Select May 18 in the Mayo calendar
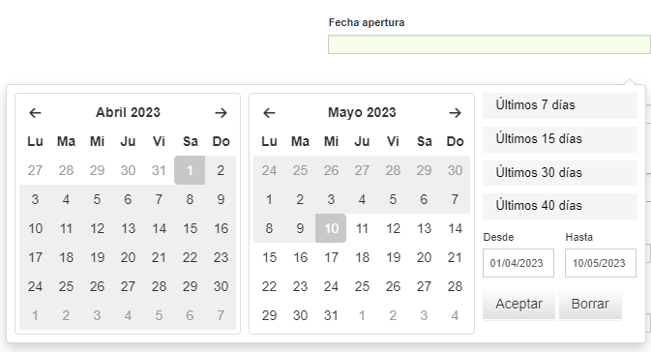651x352 pixels. 362,257
